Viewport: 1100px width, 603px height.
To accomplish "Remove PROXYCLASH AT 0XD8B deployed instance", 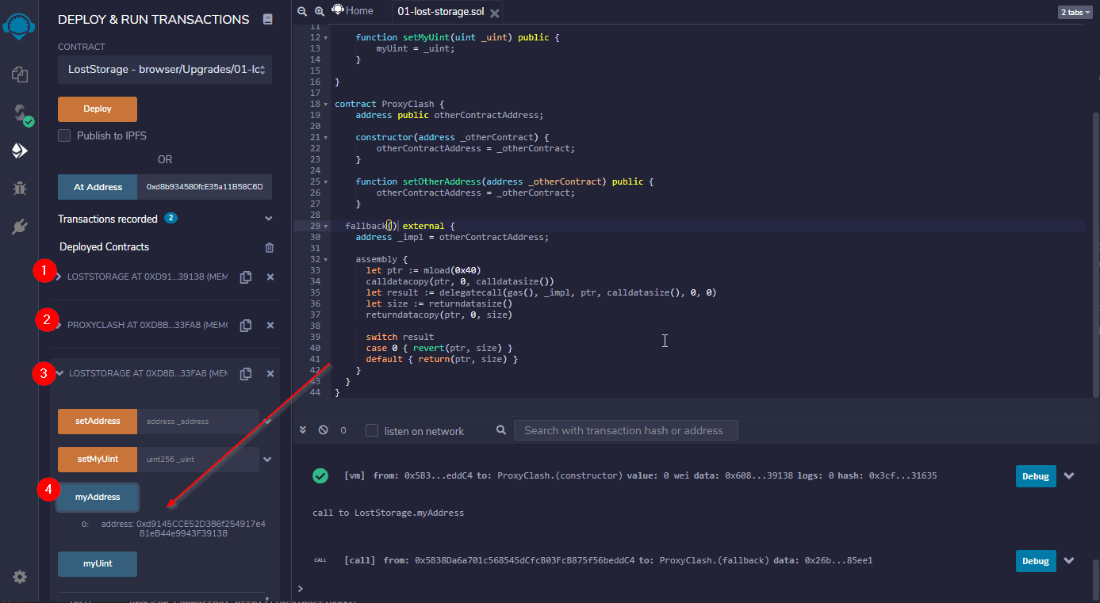I will (270, 325).
